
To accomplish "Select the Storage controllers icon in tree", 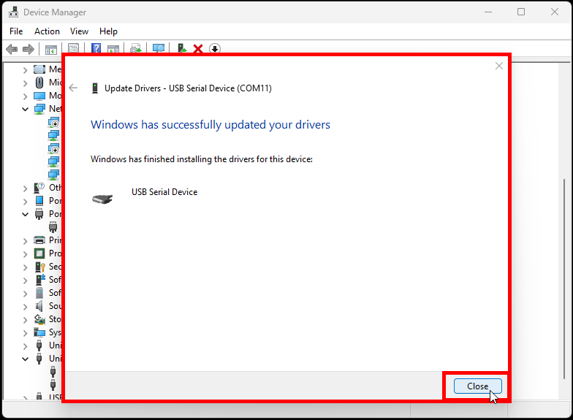I will pos(39,319).
